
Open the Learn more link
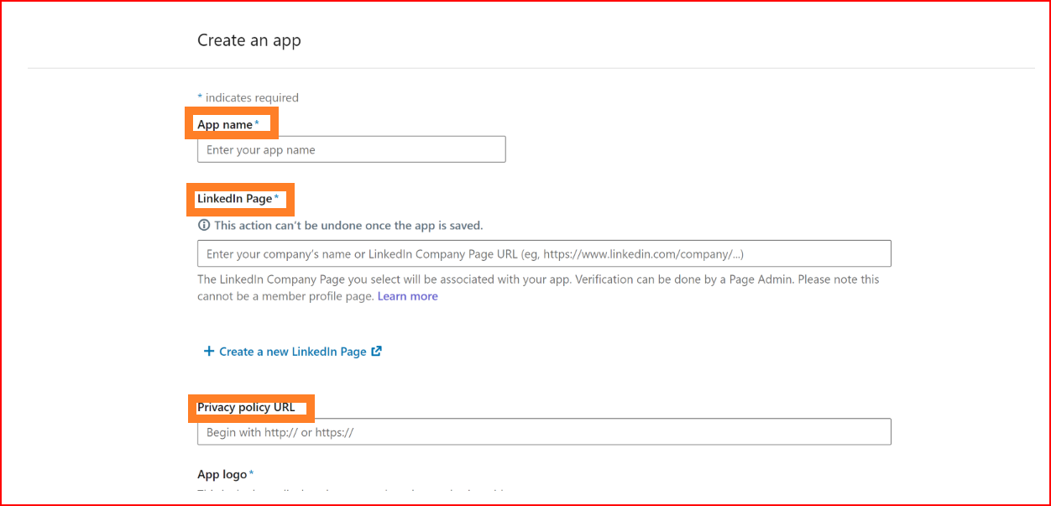pos(407,296)
